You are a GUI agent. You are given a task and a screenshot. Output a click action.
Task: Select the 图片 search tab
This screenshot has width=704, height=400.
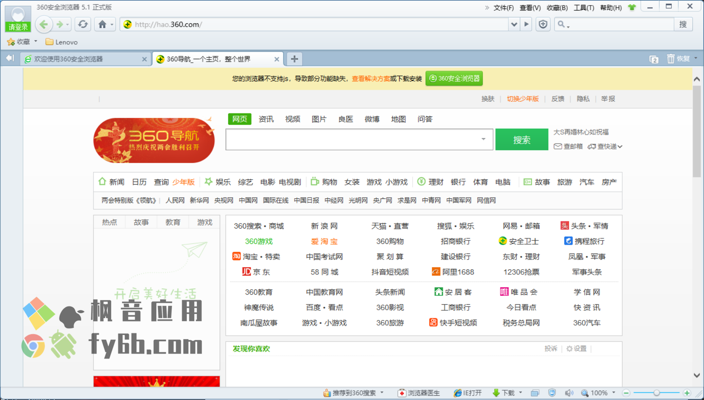pos(319,119)
